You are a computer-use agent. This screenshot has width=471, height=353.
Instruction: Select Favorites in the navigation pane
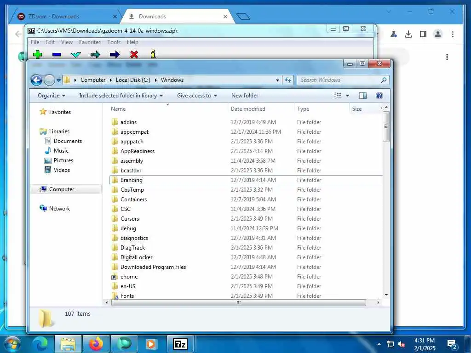click(x=60, y=112)
